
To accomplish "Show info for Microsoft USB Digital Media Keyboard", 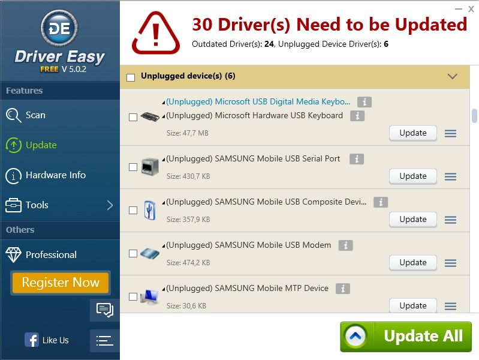I will click(x=364, y=102).
